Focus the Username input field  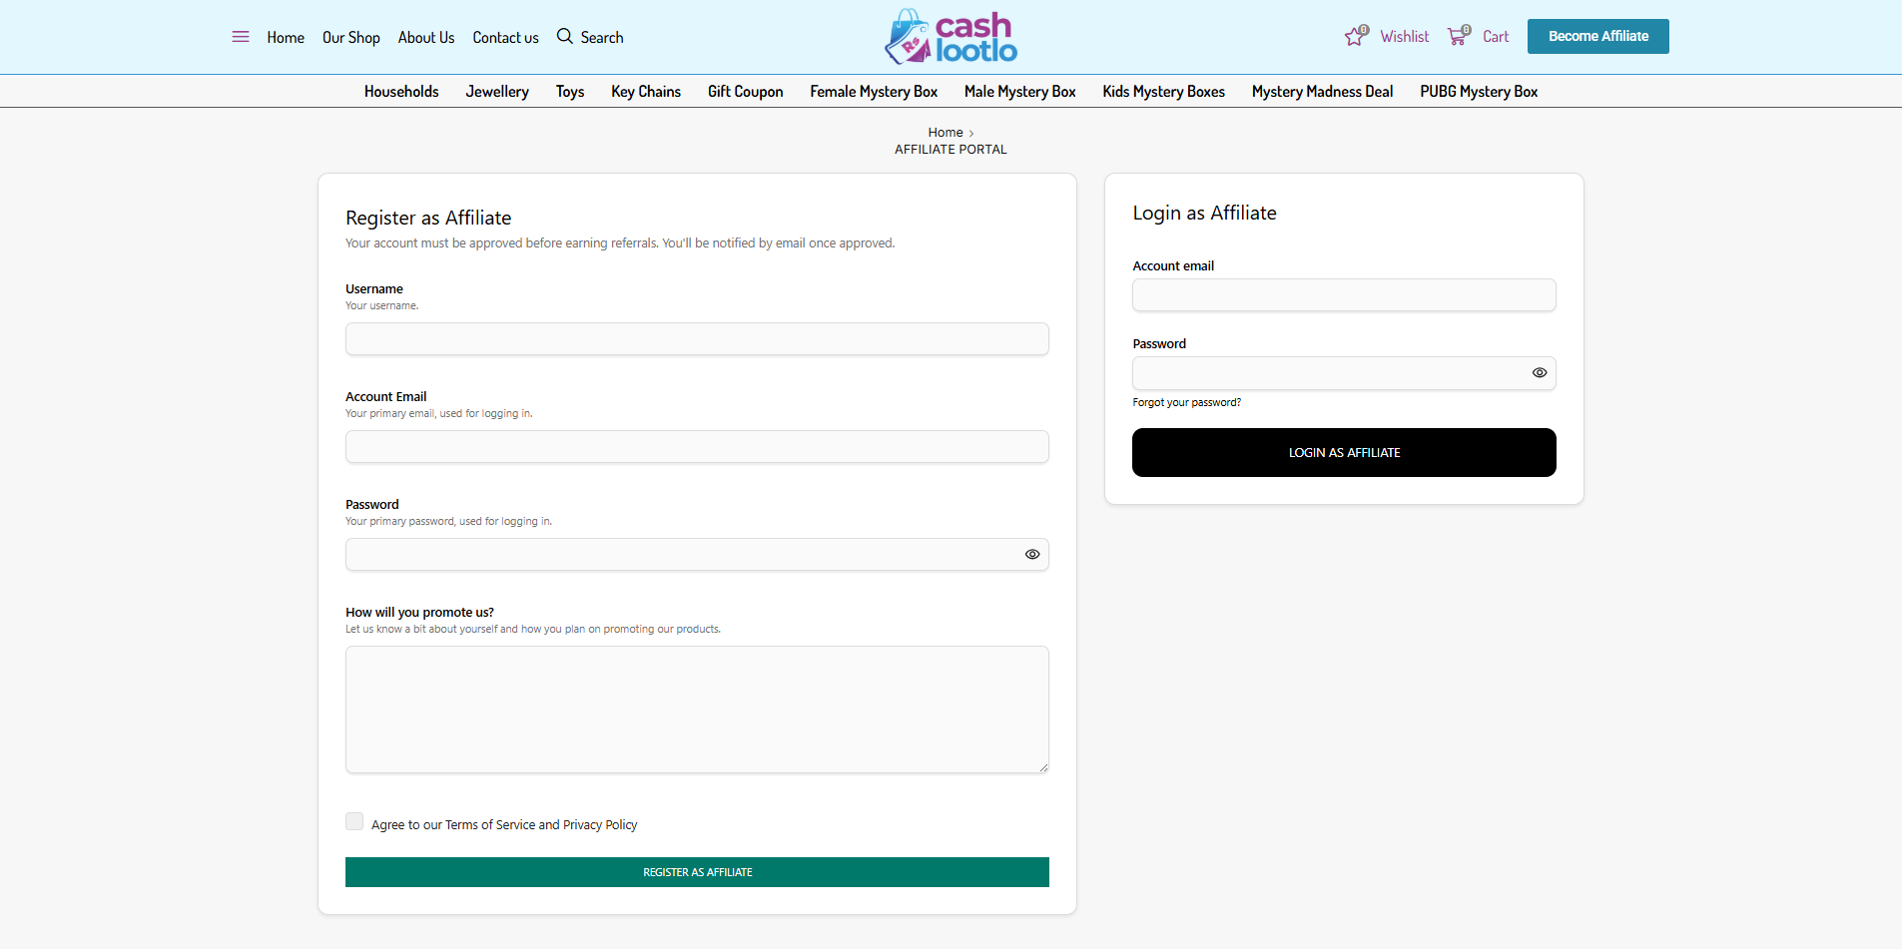tap(696, 339)
